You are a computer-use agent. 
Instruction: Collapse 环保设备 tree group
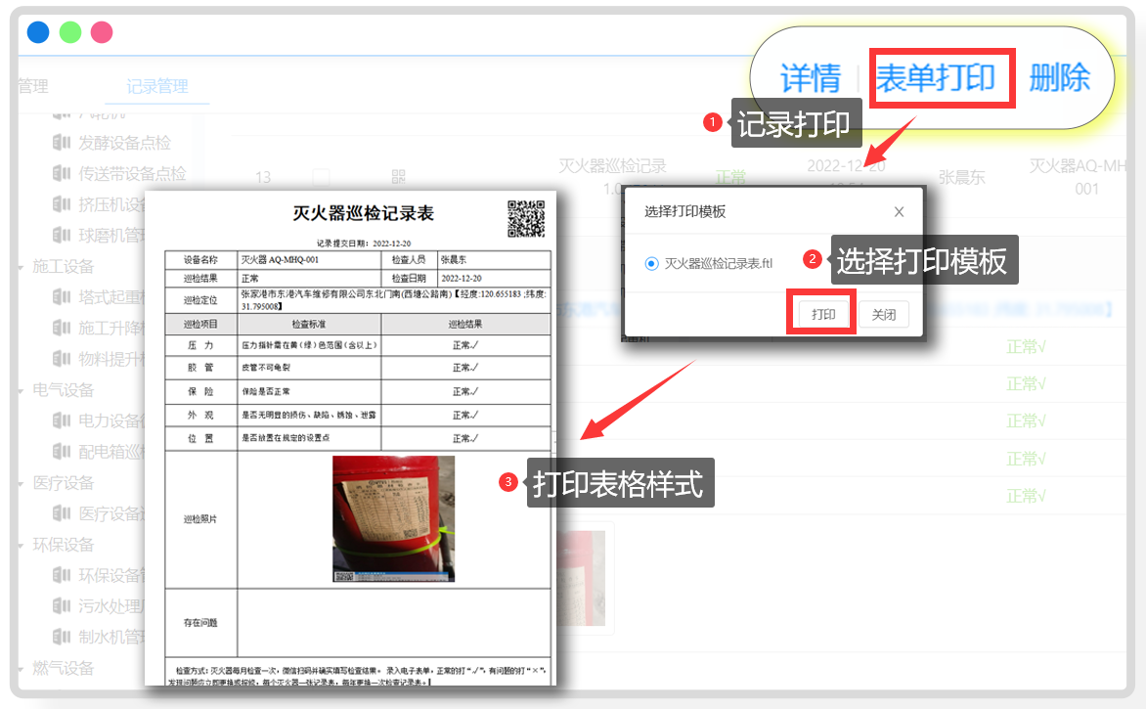22,546
